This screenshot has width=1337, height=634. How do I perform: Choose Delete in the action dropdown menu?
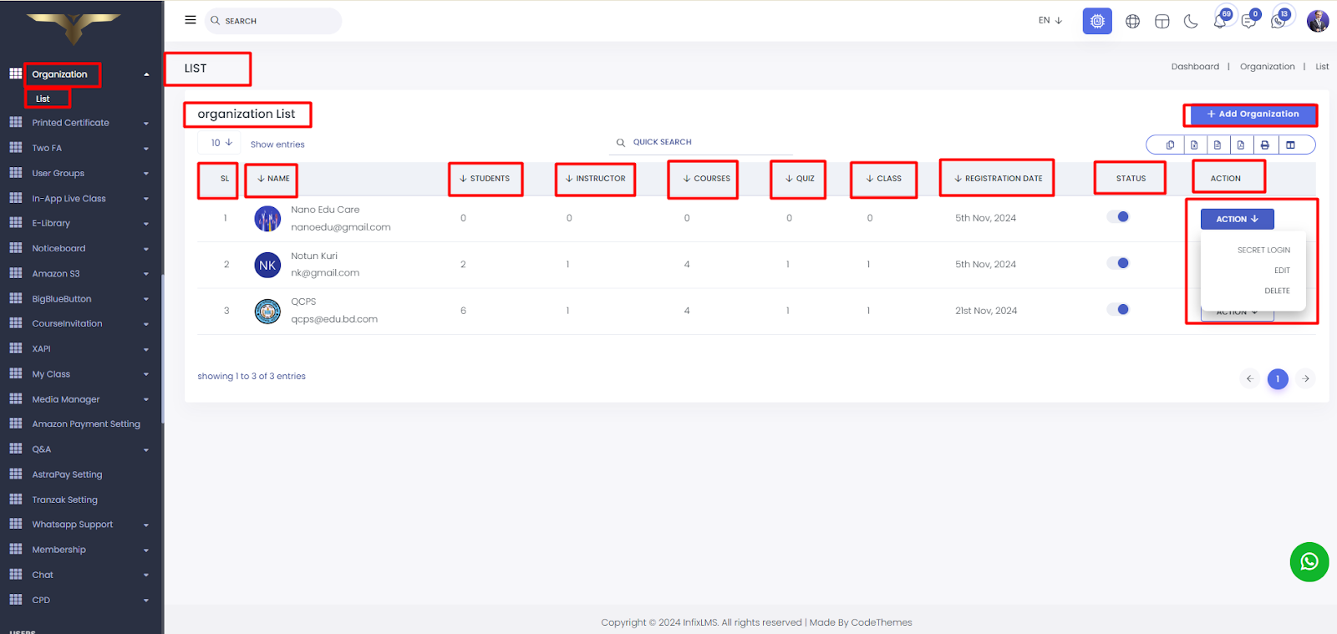[1277, 292]
